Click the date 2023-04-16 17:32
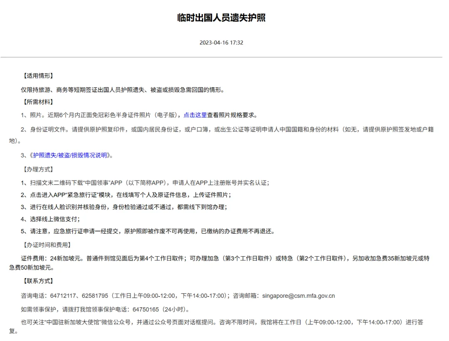 (221, 43)
